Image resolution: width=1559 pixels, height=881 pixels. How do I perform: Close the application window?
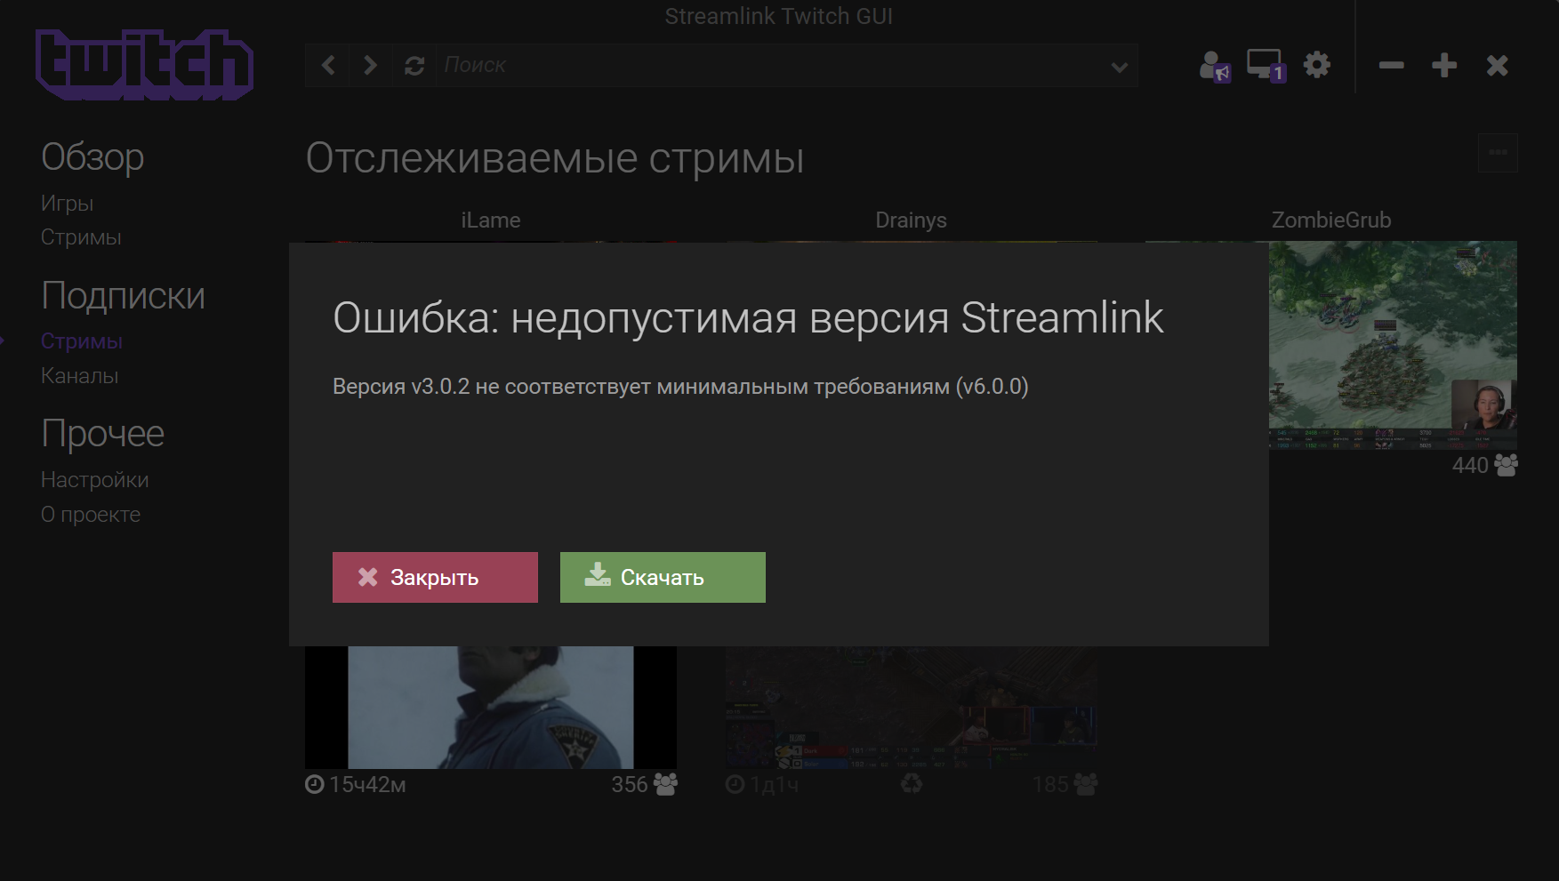click(x=1498, y=65)
